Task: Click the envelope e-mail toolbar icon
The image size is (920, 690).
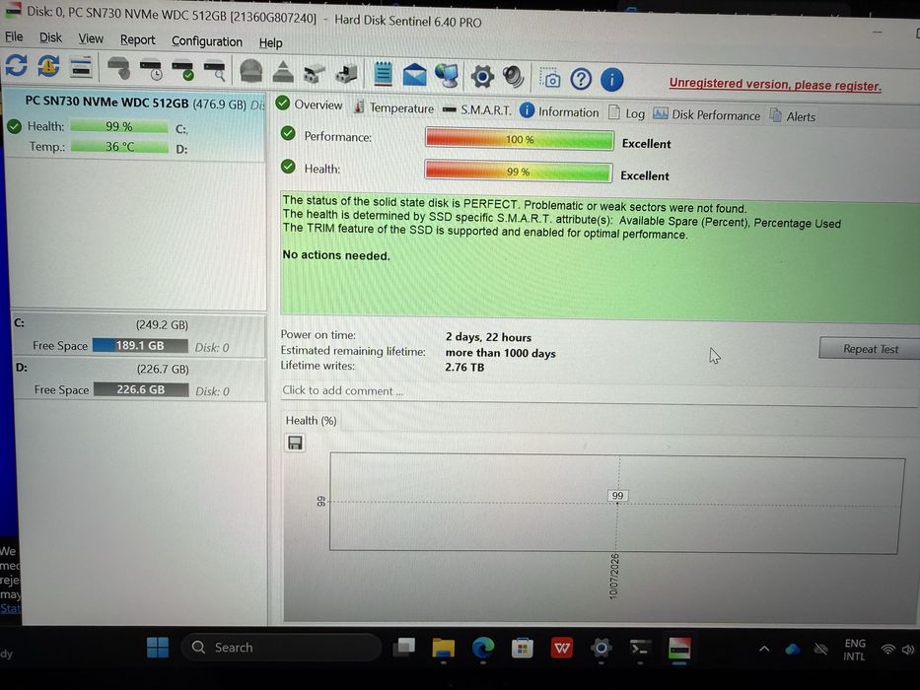Action: pyautogui.click(x=415, y=75)
